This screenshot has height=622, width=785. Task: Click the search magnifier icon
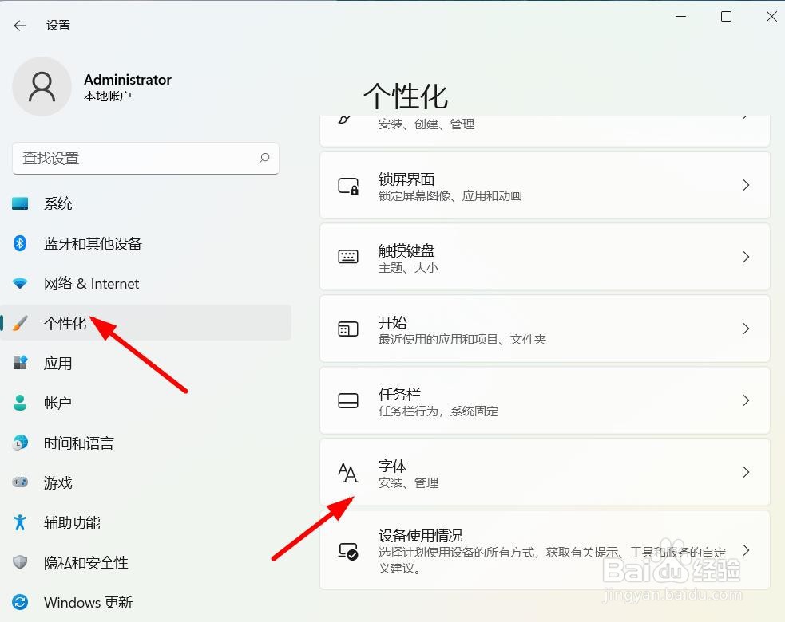click(264, 159)
